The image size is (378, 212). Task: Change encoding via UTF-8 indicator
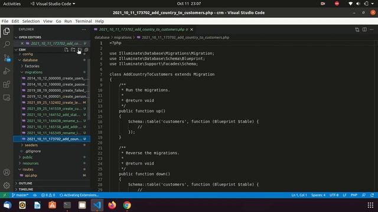(334, 195)
